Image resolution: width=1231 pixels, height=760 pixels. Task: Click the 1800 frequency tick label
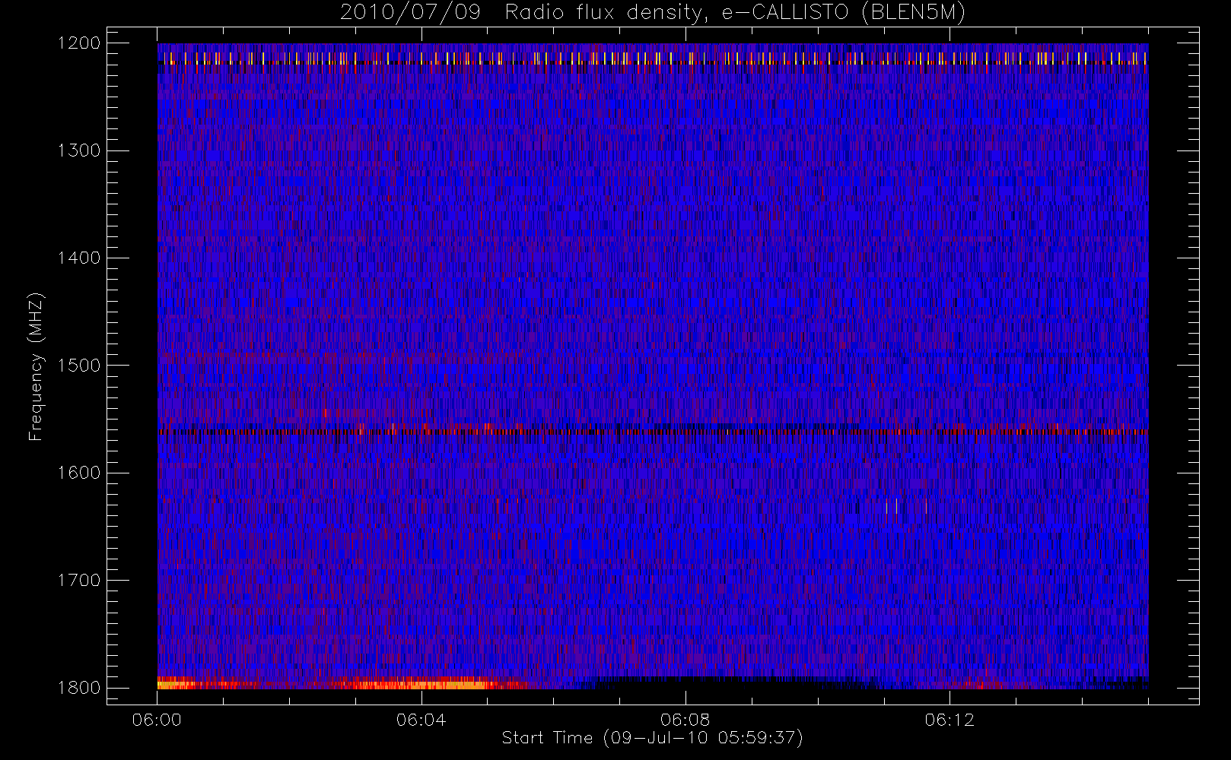pyautogui.click(x=79, y=687)
